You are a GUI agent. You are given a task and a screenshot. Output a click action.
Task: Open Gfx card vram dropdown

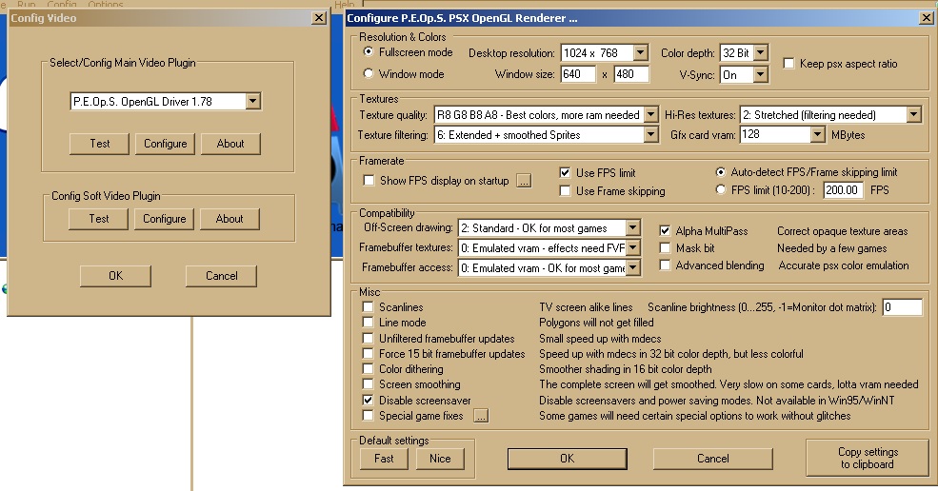[818, 135]
